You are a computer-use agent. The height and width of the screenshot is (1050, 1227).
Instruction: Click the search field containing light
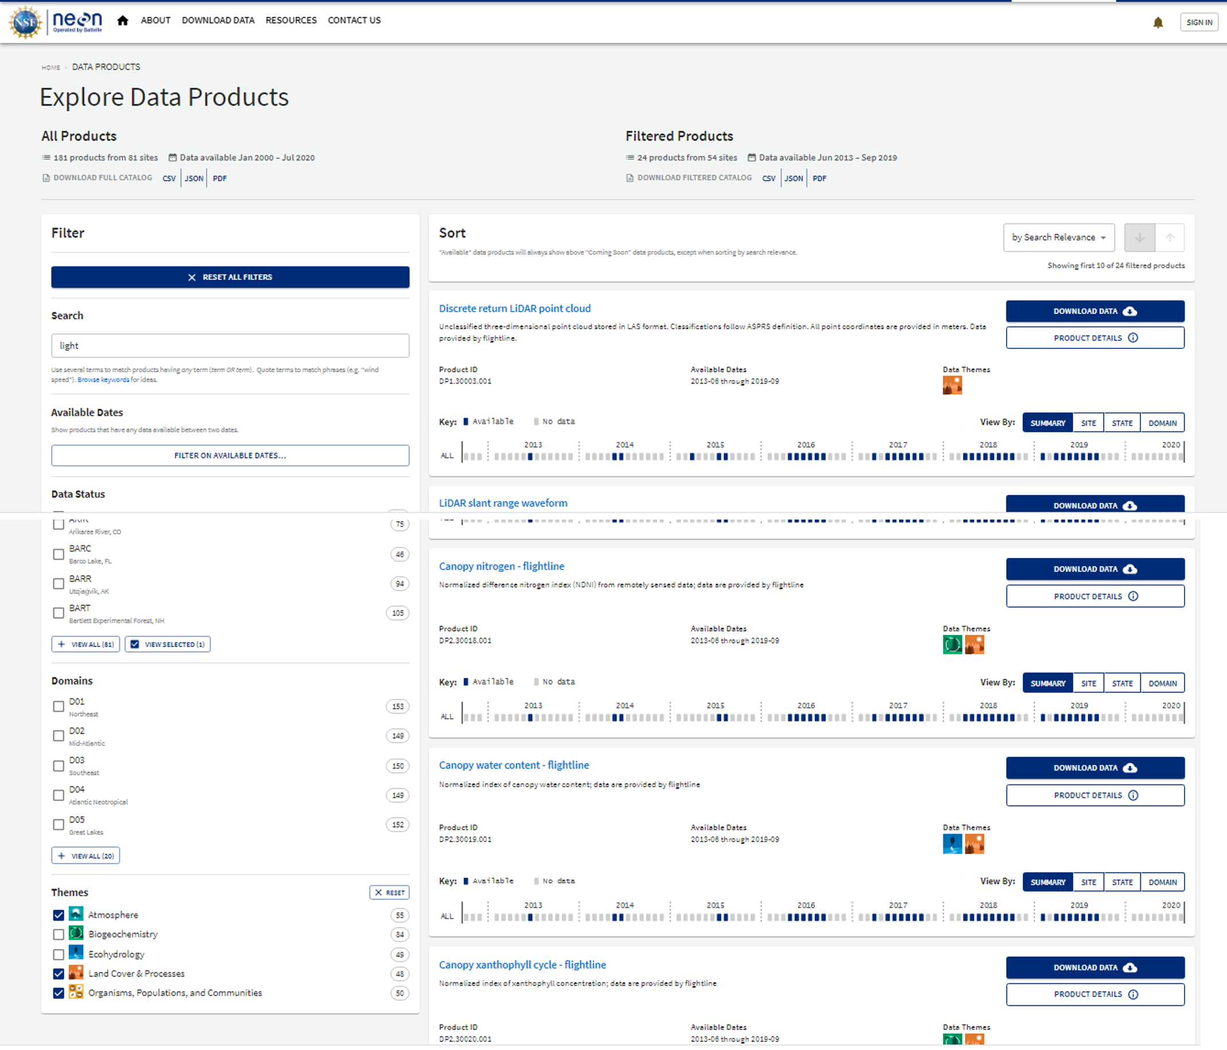[x=230, y=346]
